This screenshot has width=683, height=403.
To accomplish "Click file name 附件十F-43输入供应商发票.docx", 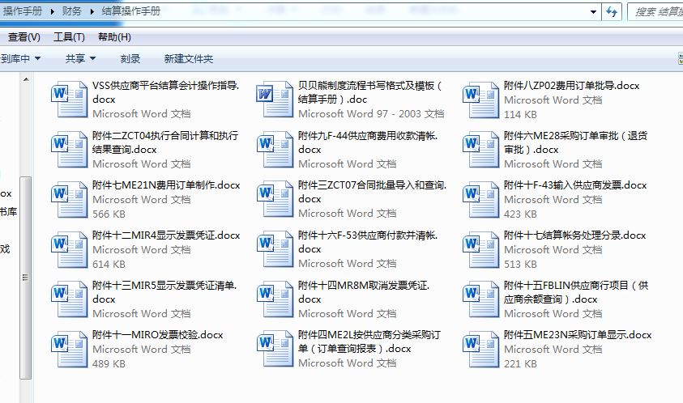I will [575, 185].
